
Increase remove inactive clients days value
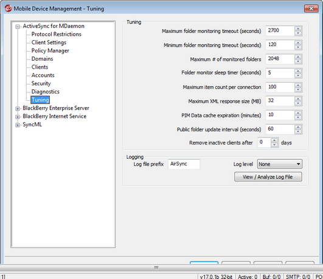click(274, 140)
